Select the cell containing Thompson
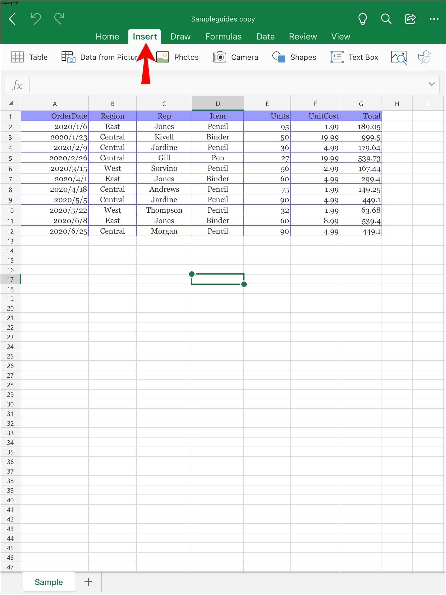Viewport: 446px width, 595px height. tap(164, 210)
